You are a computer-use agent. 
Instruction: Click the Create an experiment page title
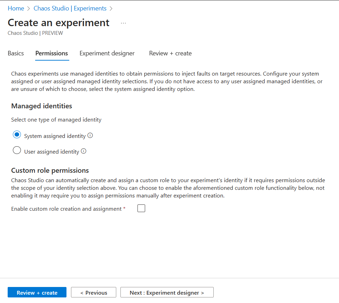[x=58, y=23]
